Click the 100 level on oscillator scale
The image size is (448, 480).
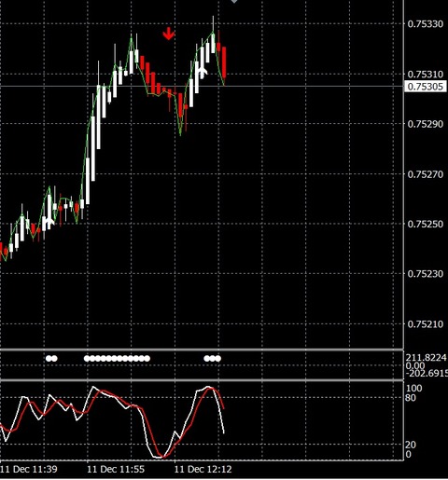[x=414, y=388]
